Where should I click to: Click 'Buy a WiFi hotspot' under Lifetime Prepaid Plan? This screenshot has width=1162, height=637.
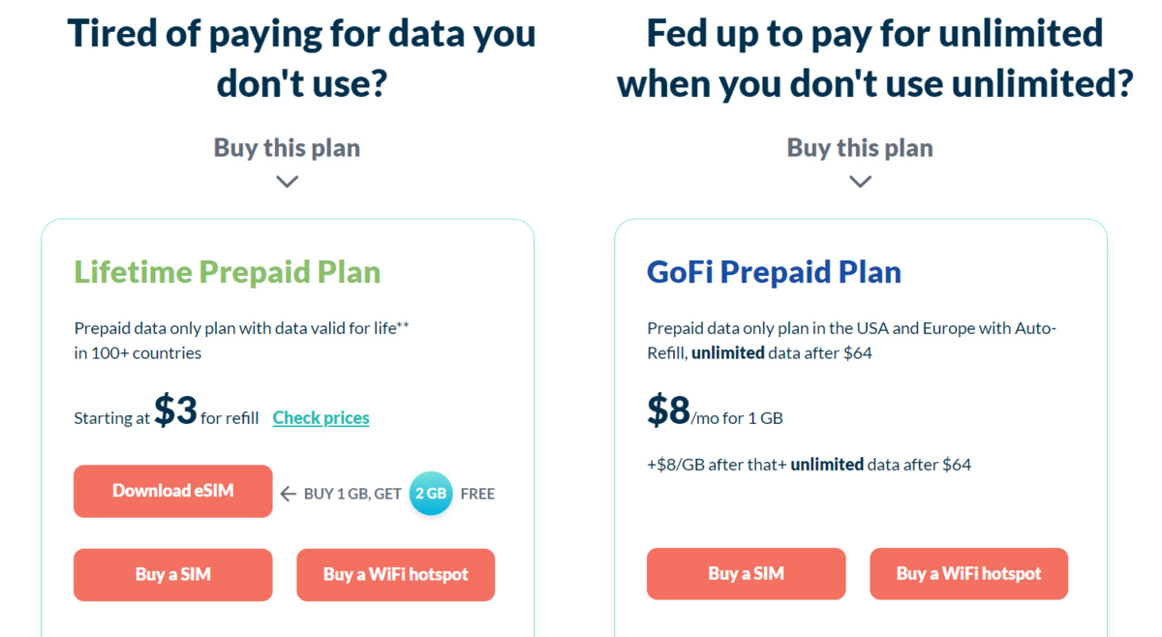click(395, 574)
